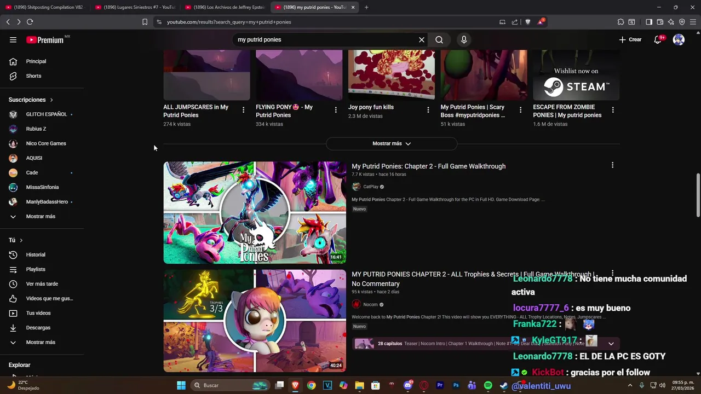Open Windows Start menu

[x=181, y=385]
